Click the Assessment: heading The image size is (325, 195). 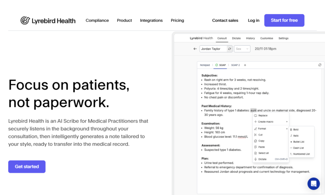coord(211,145)
